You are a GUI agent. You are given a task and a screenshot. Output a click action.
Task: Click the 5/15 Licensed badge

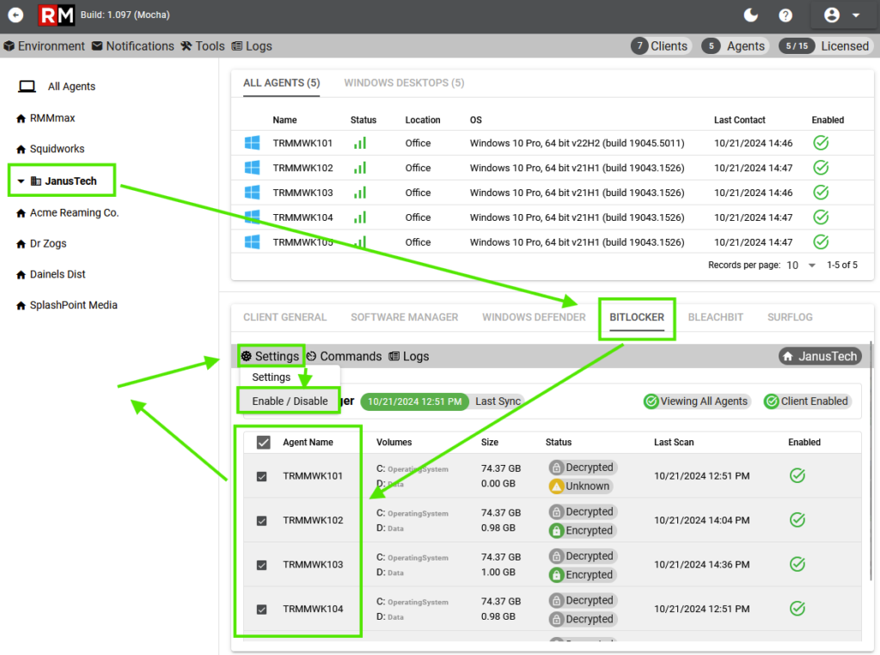tap(826, 46)
